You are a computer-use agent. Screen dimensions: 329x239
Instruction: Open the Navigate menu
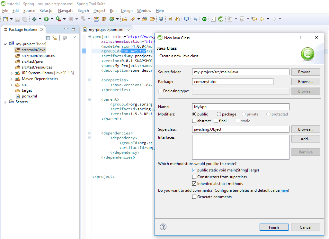(x=66, y=11)
